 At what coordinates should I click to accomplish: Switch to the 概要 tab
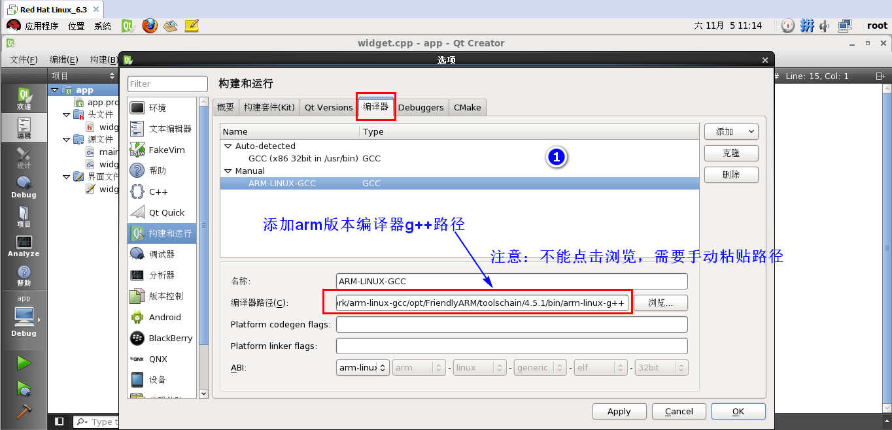(x=226, y=108)
